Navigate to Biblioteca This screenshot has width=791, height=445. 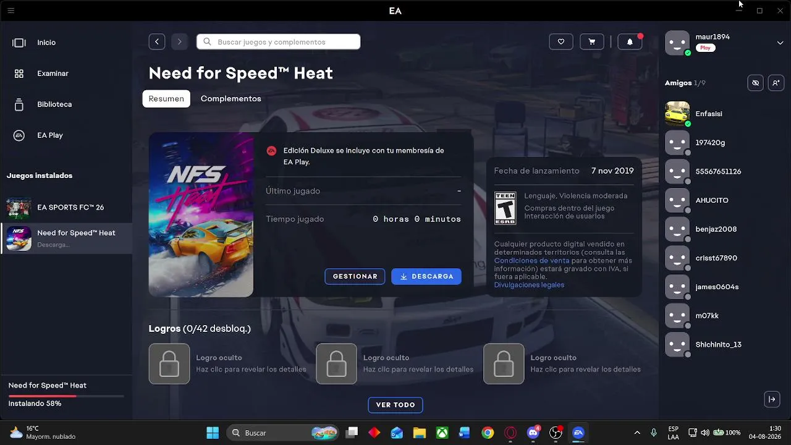coord(54,104)
